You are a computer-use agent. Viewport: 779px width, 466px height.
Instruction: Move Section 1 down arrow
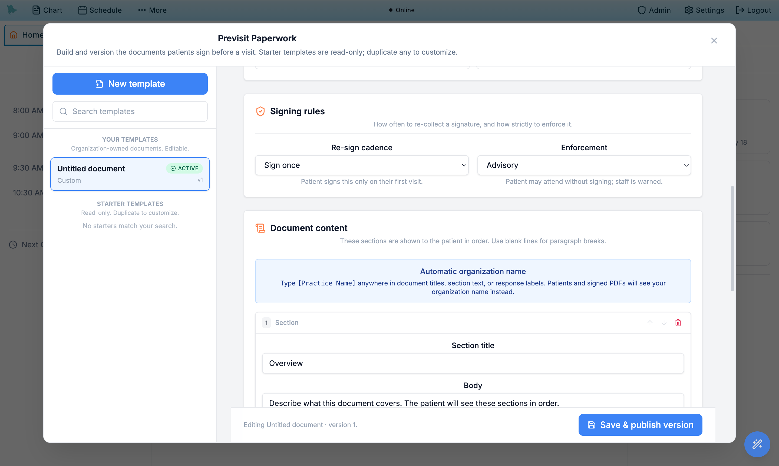click(x=664, y=323)
